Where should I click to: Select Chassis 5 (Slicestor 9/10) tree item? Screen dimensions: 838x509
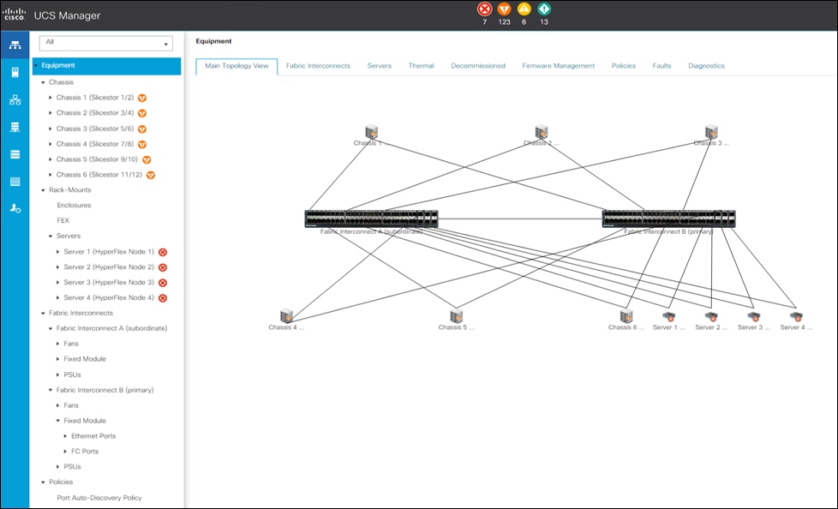tap(98, 159)
